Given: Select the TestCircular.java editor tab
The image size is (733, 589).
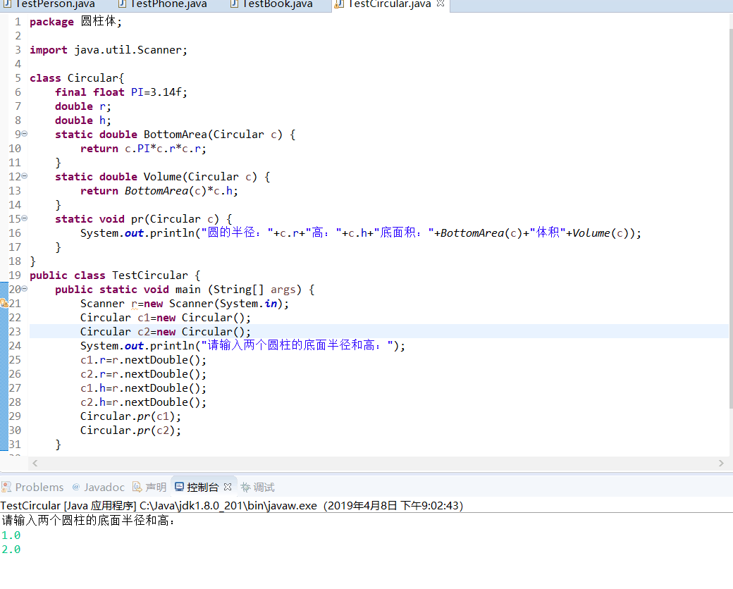Looking at the screenshot, I should pos(389,4).
